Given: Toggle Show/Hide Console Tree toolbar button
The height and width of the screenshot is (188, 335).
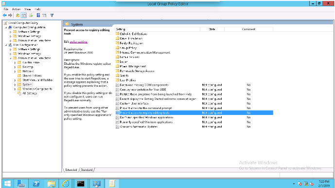Looking at the screenshot, I should [24, 15].
